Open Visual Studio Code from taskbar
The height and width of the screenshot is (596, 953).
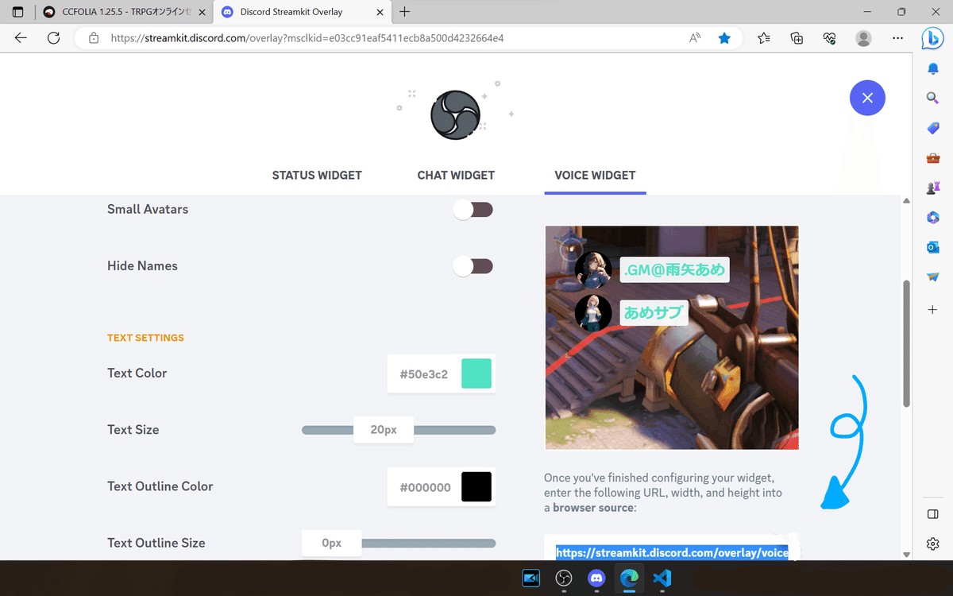coord(662,578)
